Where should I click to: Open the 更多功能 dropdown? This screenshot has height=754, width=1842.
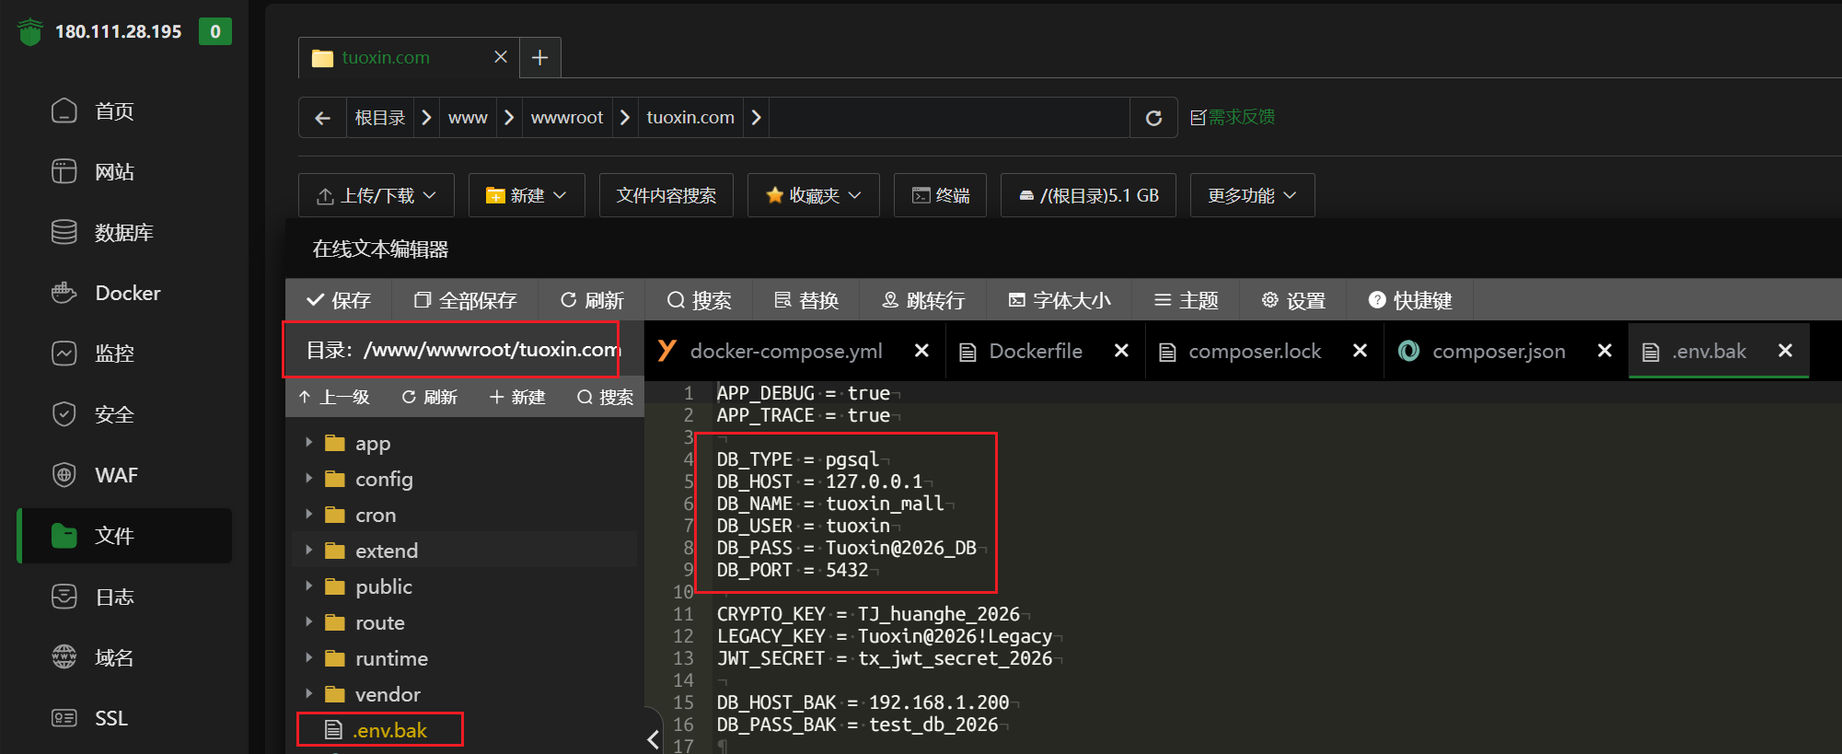[1253, 195]
